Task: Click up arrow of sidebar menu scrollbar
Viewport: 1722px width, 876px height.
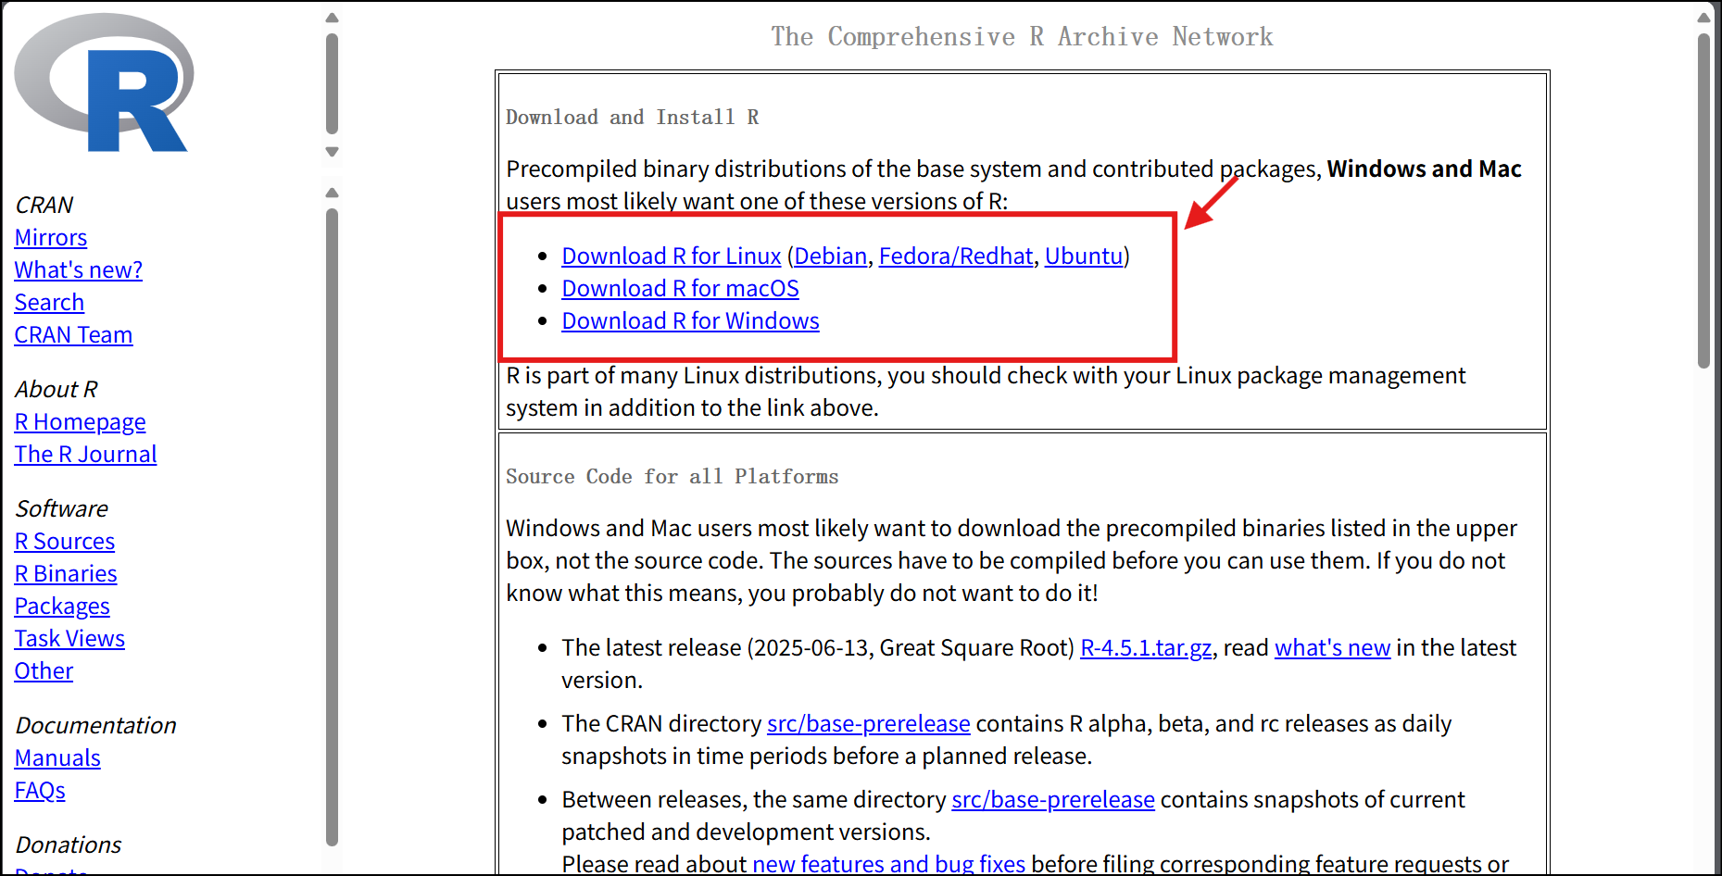Action: coord(333,193)
